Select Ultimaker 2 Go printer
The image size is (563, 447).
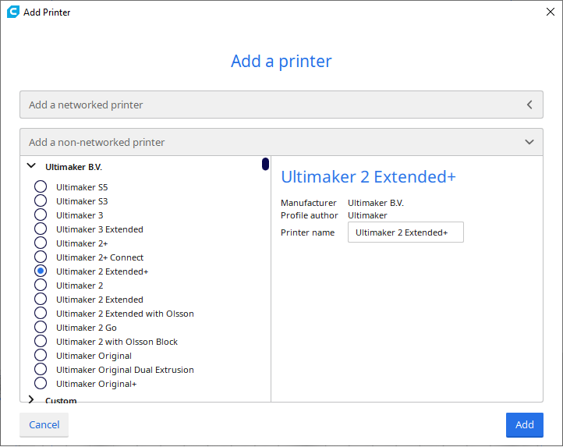pyautogui.click(x=41, y=328)
